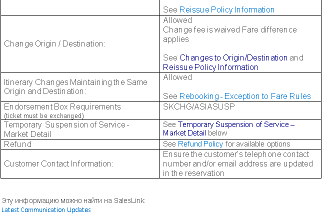Open Latest Communication Updates link

point(46,210)
